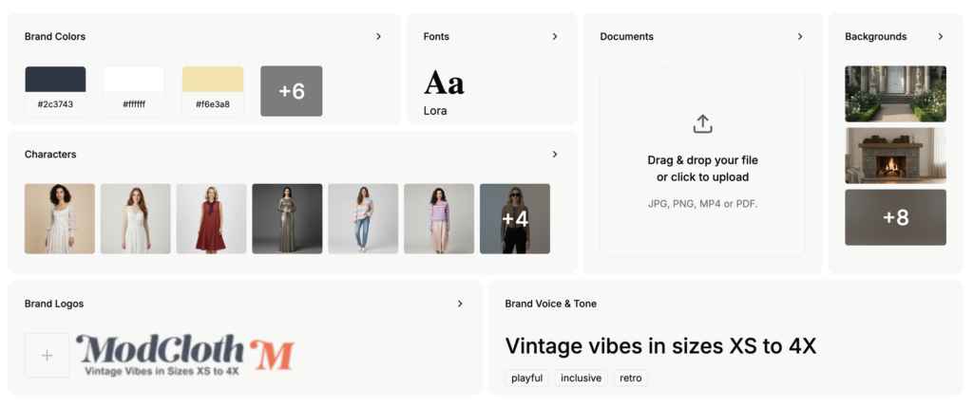Click the Fonts heading
This screenshot has height=406, width=973.
[x=436, y=37]
